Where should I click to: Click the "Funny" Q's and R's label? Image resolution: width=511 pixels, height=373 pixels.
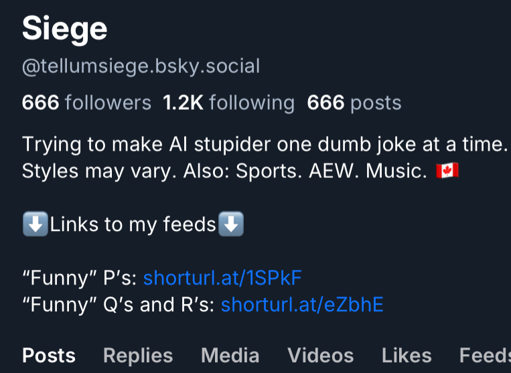point(118,305)
